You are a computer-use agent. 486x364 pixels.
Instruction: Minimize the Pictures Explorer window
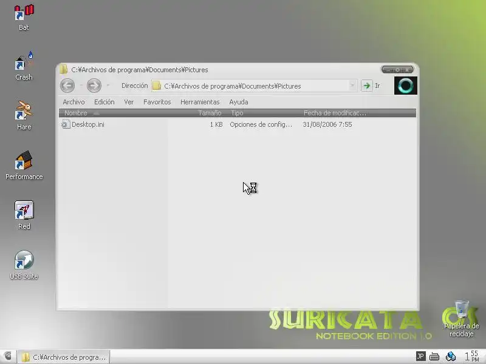pos(388,70)
